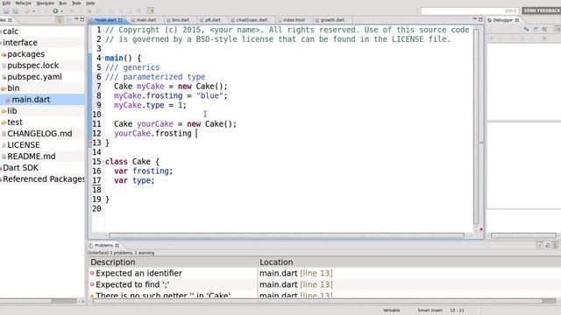Click the search box in the toolbar
The image size is (561, 315).
pyautogui.click(x=469, y=10)
